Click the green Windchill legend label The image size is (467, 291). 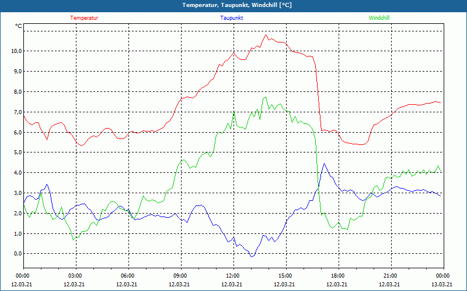(x=379, y=18)
